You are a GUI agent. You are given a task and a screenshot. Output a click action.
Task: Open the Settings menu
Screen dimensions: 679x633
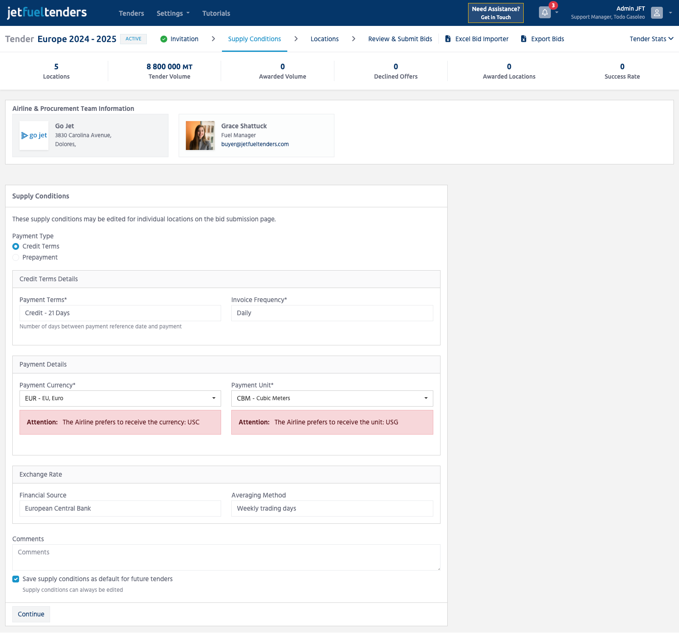(x=173, y=14)
